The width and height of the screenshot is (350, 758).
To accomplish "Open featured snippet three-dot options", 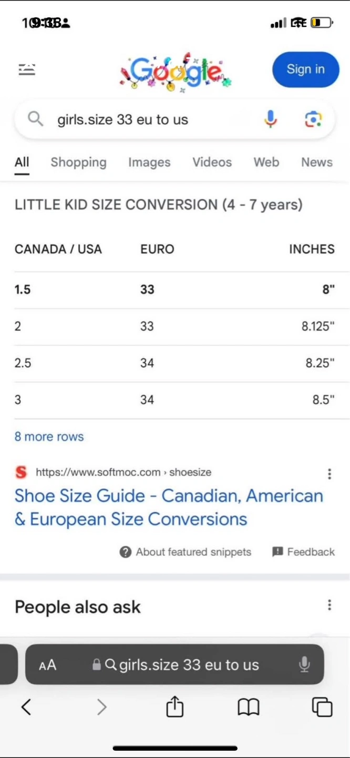I will tap(330, 474).
